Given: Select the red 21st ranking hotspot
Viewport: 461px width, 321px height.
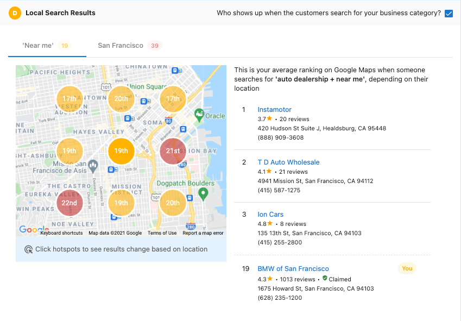Looking at the screenshot, I should pyautogui.click(x=173, y=151).
